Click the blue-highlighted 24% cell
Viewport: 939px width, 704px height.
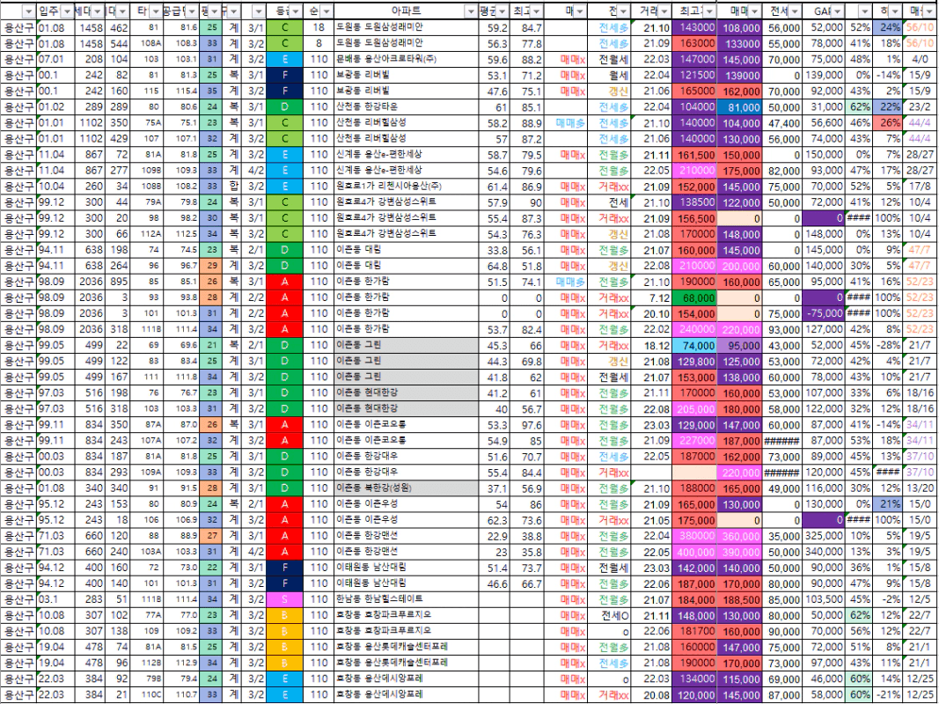click(x=887, y=27)
